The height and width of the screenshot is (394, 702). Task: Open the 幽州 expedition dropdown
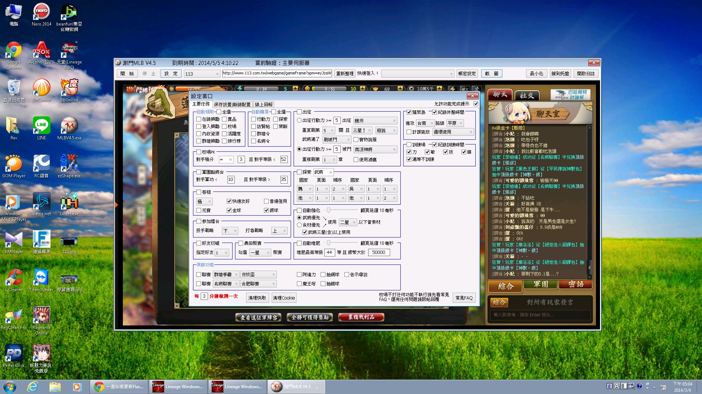point(375,120)
